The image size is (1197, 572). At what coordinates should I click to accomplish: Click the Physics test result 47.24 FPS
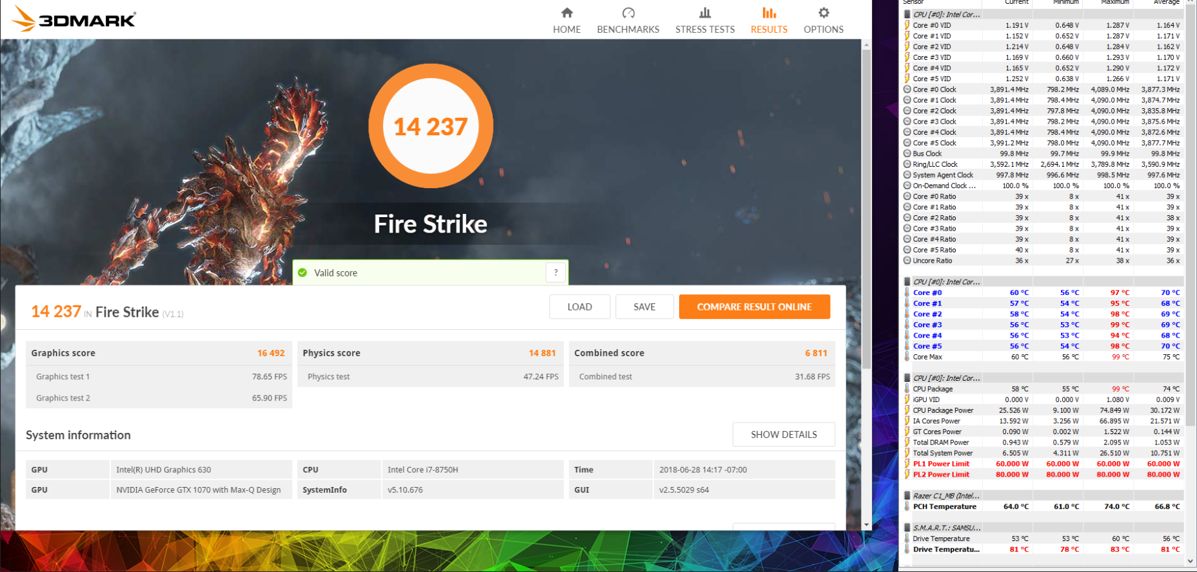coord(541,377)
